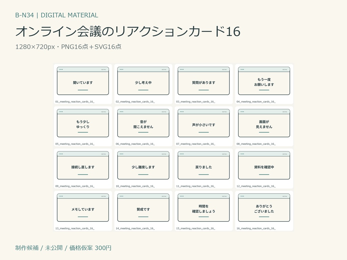Click file name 03_meeting_reaction_cards_16_
This screenshot has width=347, height=260.
196,102
